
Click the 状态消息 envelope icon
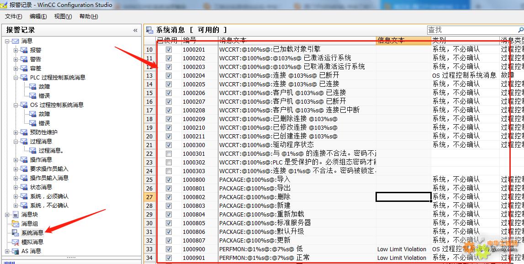coord(24,187)
